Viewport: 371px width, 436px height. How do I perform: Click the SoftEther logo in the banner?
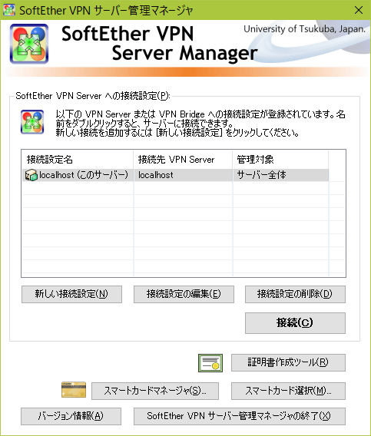pyautogui.click(x=29, y=44)
